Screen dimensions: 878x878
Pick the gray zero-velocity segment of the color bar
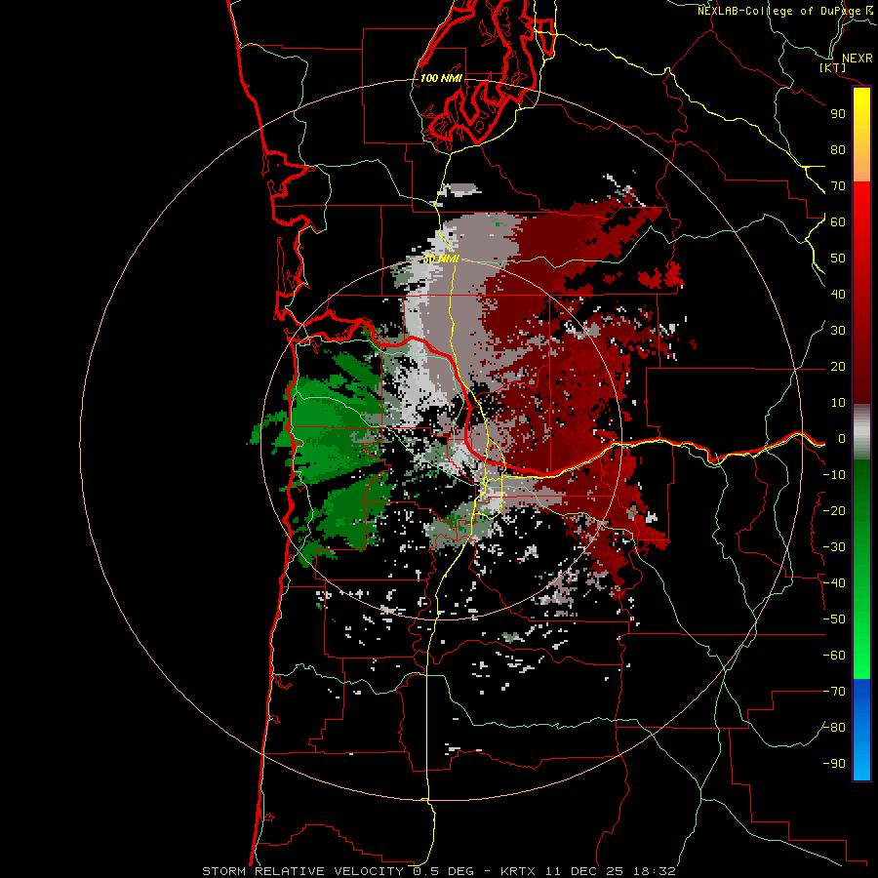pos(861,432)
